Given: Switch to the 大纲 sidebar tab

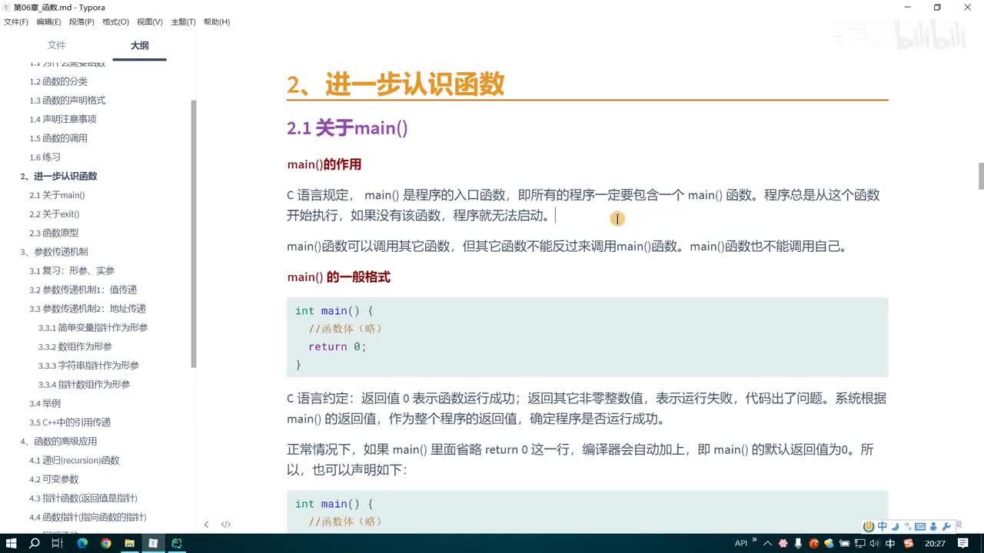Looking at the screenshot, I should coord(139,45).
